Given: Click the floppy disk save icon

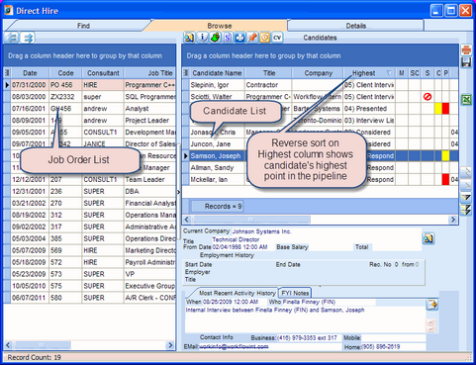Looking at the screenshot, I should 466,62.
